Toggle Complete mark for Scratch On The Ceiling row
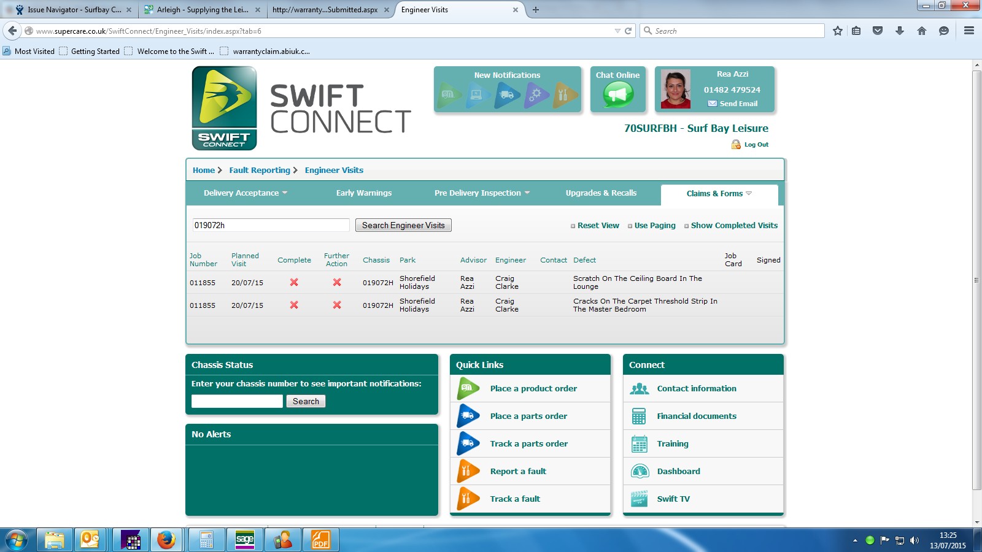 pyautogui.click(x=294, y=282)
